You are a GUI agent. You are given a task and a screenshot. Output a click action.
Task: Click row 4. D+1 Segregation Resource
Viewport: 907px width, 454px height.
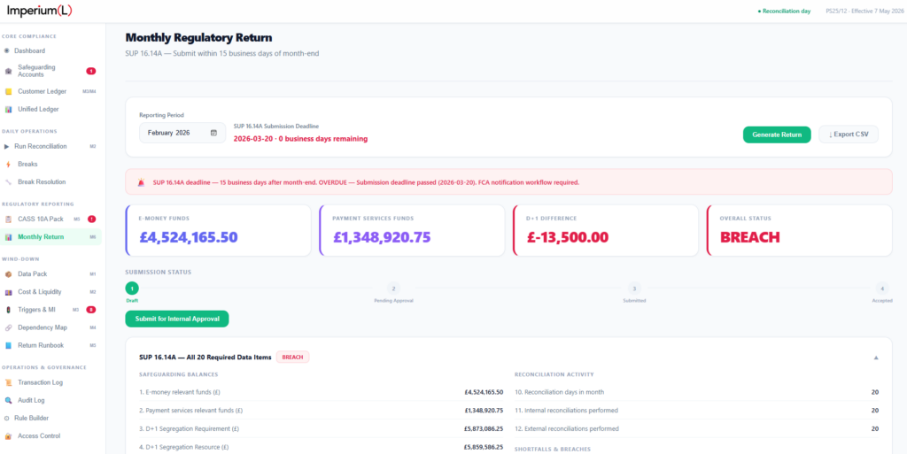321,447
